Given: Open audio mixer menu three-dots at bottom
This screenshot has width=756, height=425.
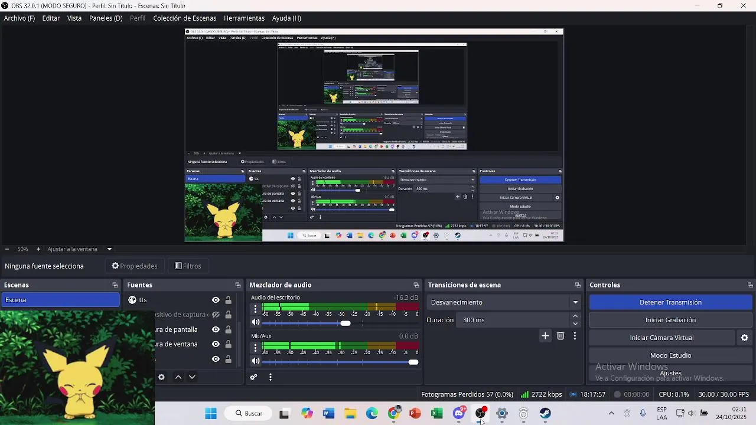Looking at the screenshot, I should [x=271, y=377].
